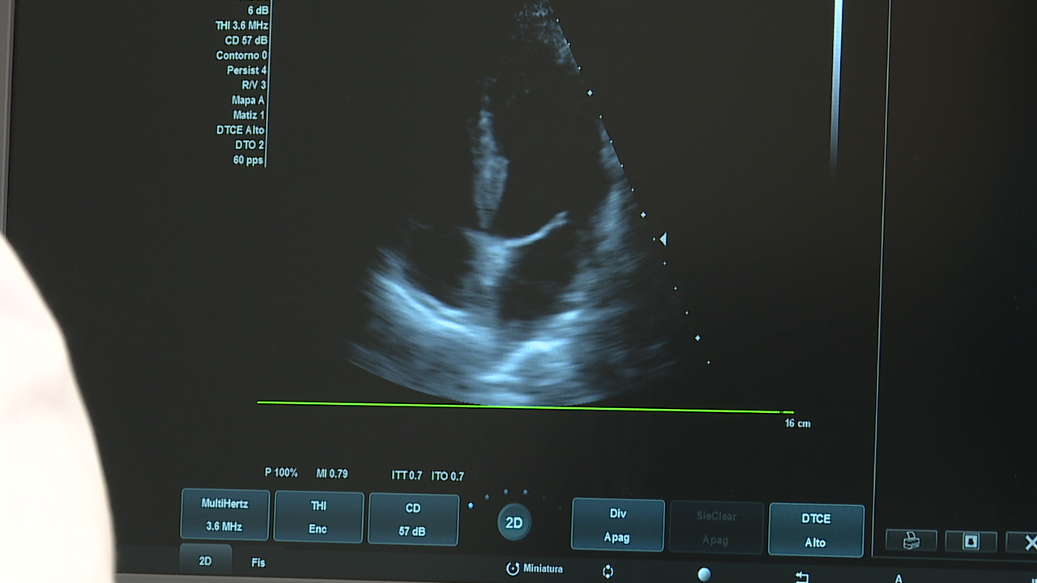Switch to the Fis tab
1037x583 pixels.
click(x=258, y=563)
